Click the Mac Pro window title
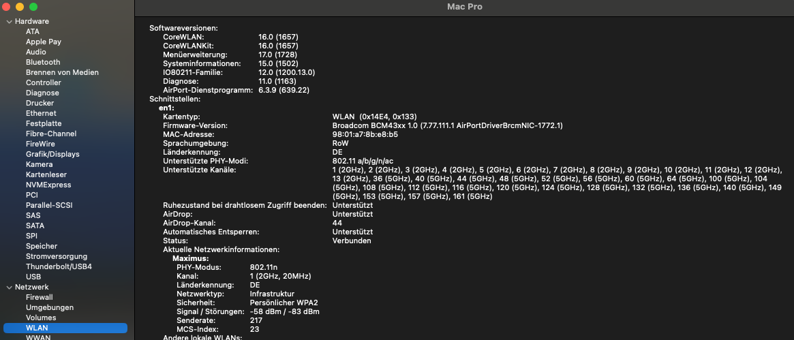The image size is (794, 340). pos(464,7)
